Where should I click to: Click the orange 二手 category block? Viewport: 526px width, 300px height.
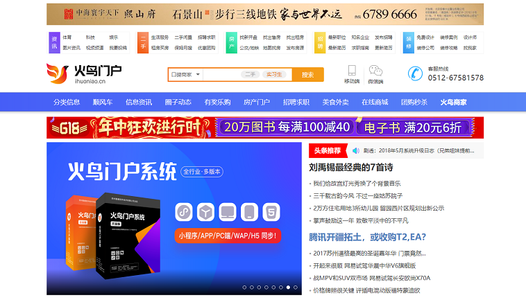pyautogui.click(x=143, y=42)
